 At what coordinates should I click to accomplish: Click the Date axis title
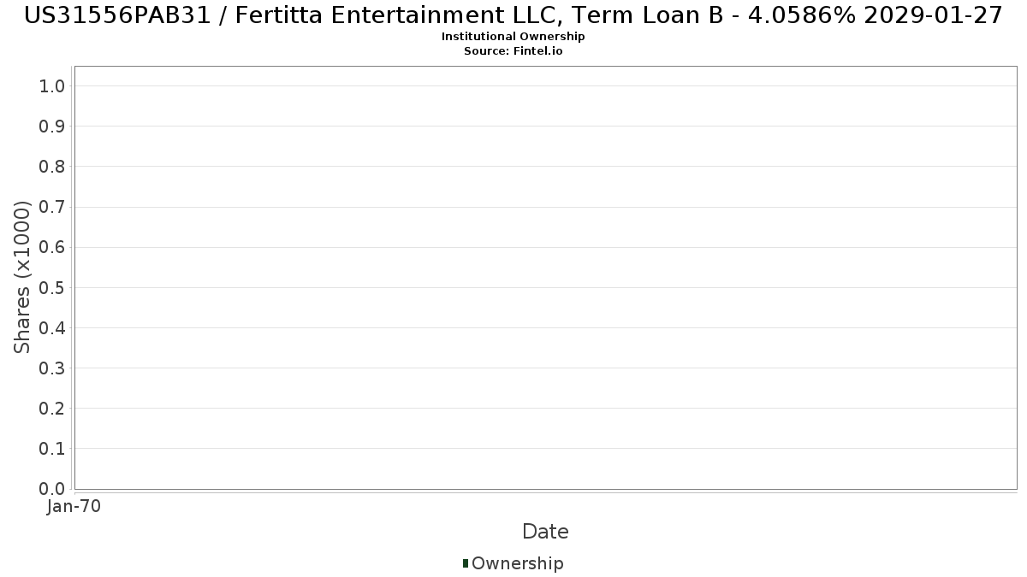pyautogui.click(x=545, y=532)
